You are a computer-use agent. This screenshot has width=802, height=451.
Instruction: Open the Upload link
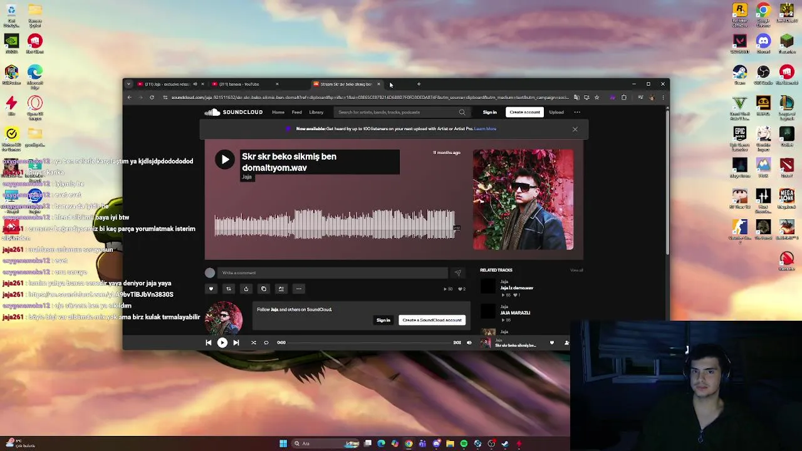point(556,112)
